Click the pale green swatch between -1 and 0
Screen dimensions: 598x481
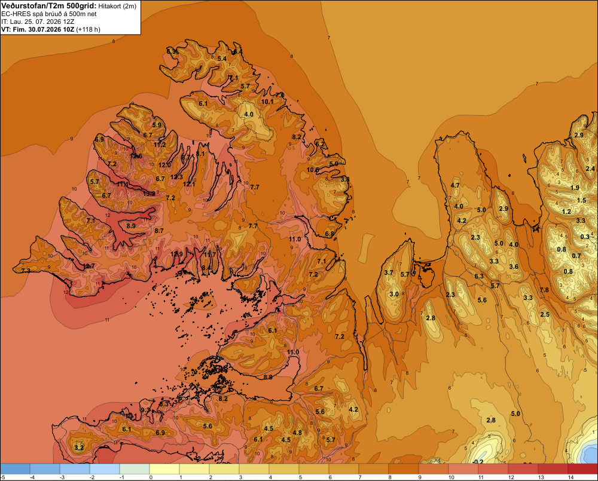tap(135, 468)
